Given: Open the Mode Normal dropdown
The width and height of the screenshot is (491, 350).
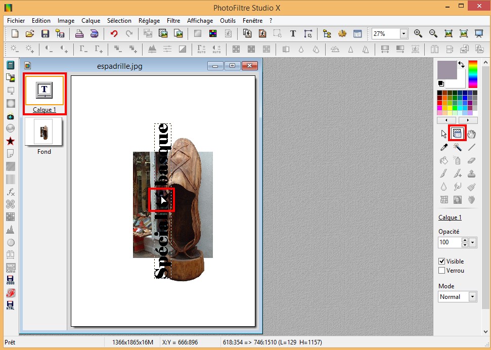Looking at the screenshot, I should pos(472,296).
